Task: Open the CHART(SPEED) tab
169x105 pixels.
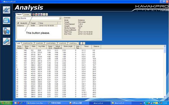Action: 51,43
